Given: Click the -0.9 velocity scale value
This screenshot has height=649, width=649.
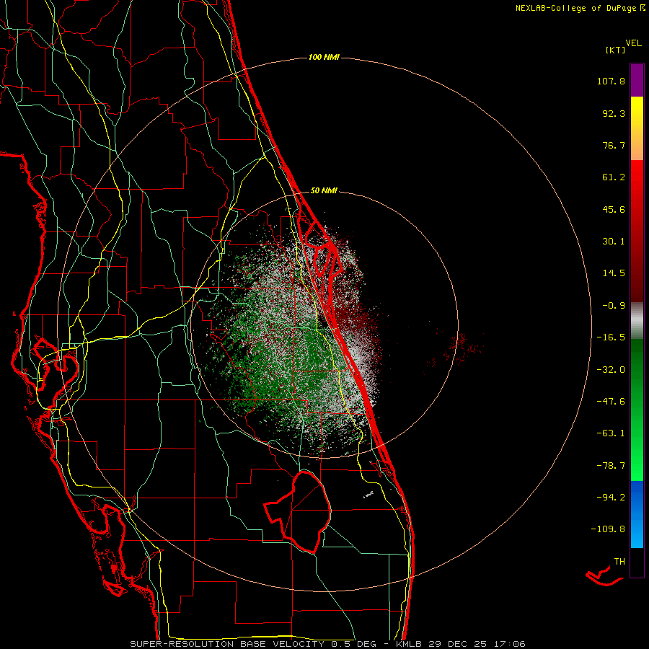Looking at the screenshot, I should point(614,306).
